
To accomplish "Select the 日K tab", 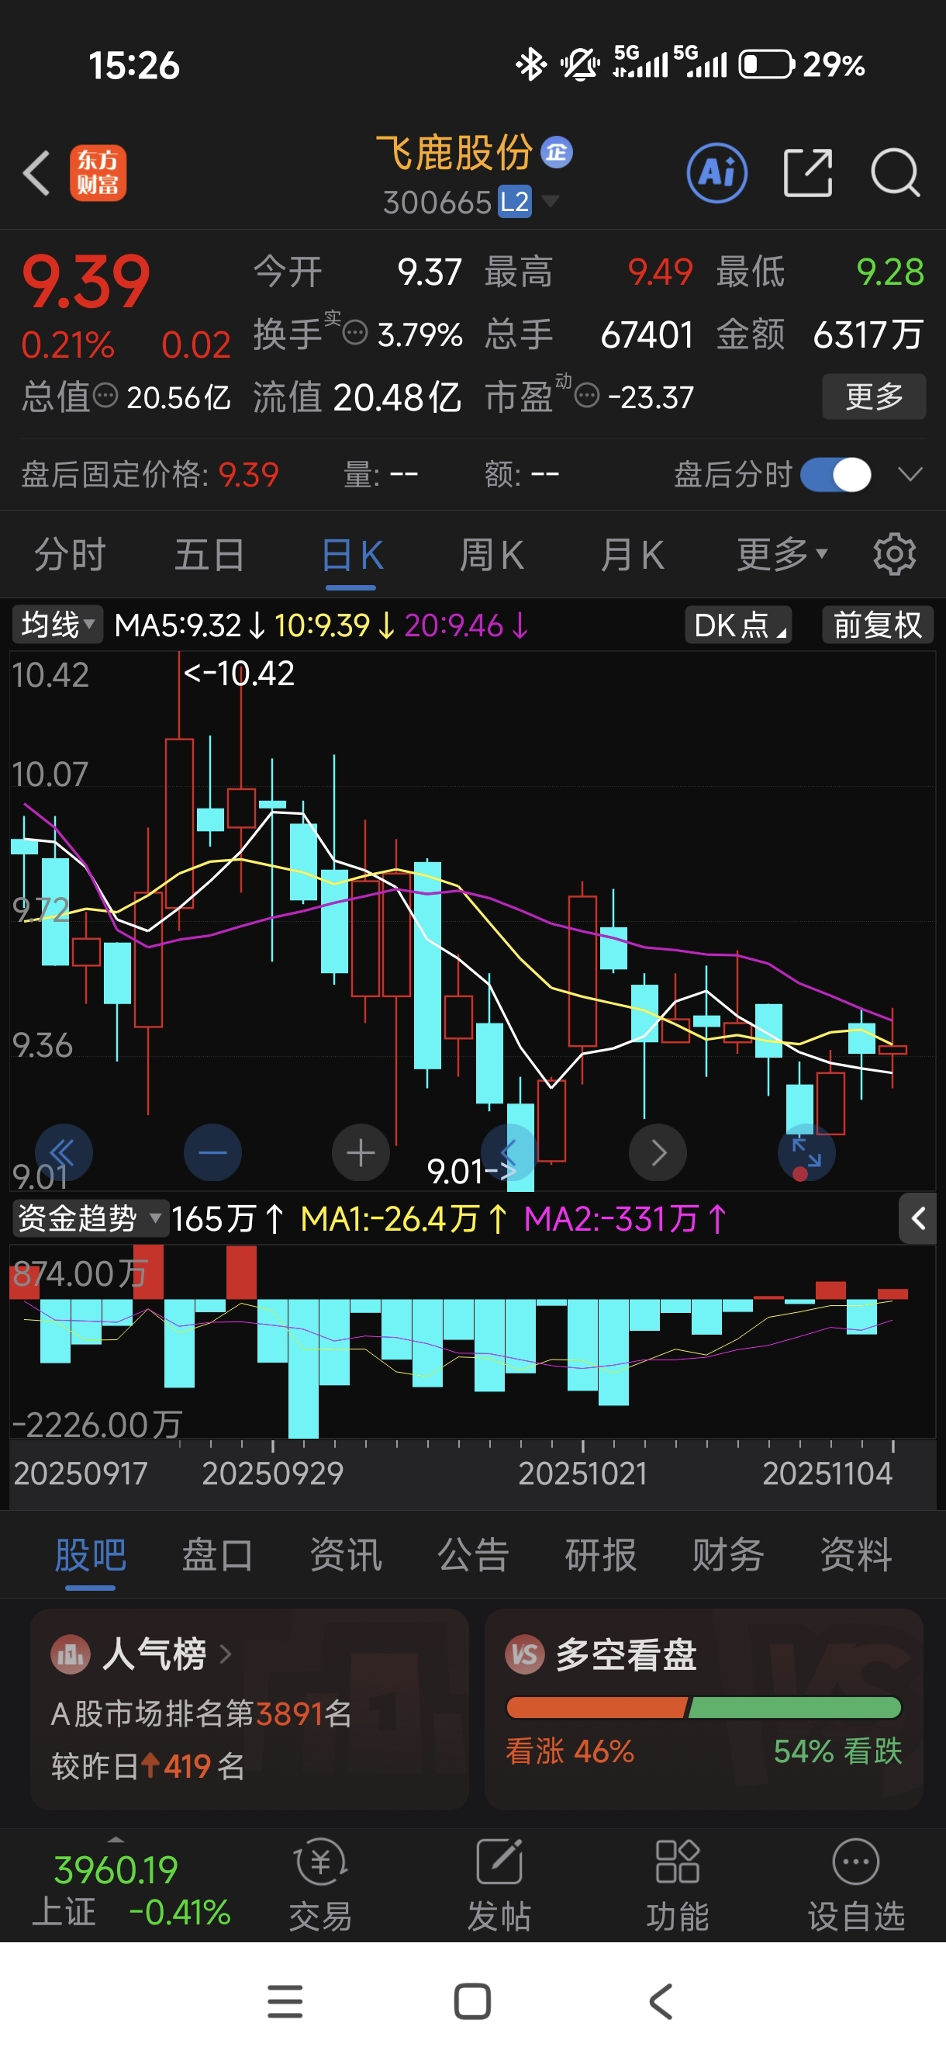I will coord(352,555).
